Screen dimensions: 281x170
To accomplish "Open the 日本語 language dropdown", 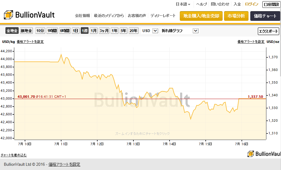I will [x=183, y=4].
